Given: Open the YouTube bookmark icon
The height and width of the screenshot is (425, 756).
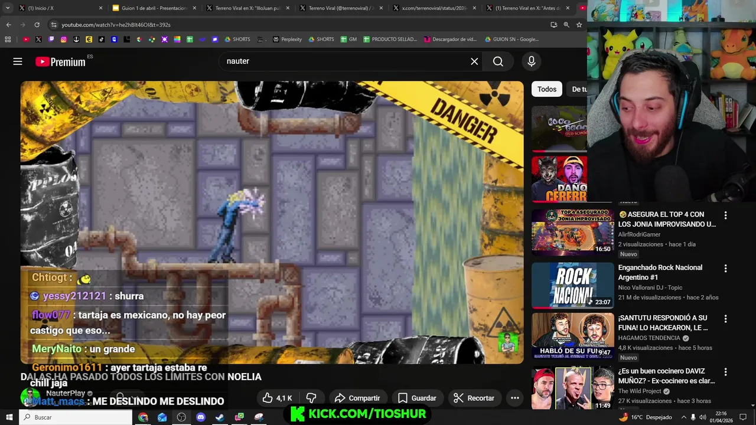Looking at the screenshot, I should click(26, 40).
